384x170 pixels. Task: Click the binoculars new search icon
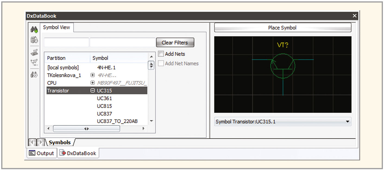click(34, 30)
